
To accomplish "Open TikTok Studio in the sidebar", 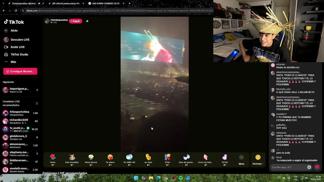I will pos(16,54).
